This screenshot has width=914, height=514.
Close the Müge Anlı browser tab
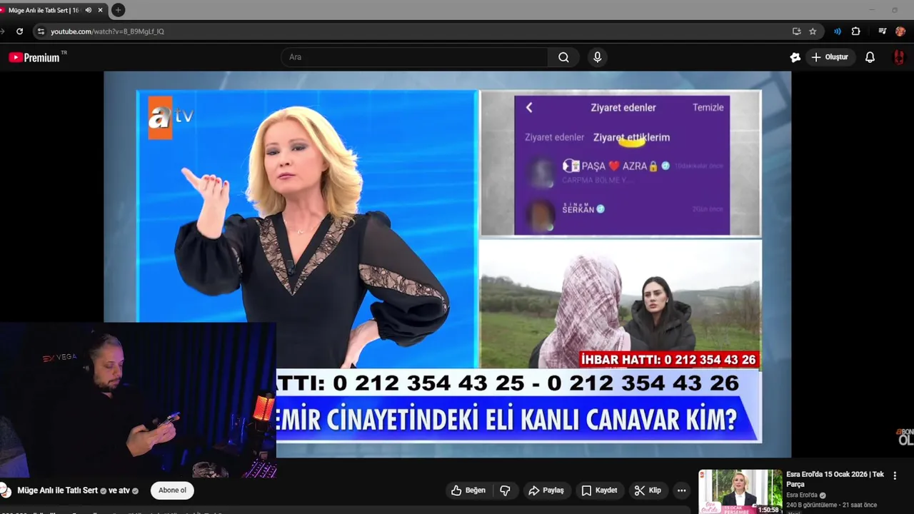pos(100,10)
